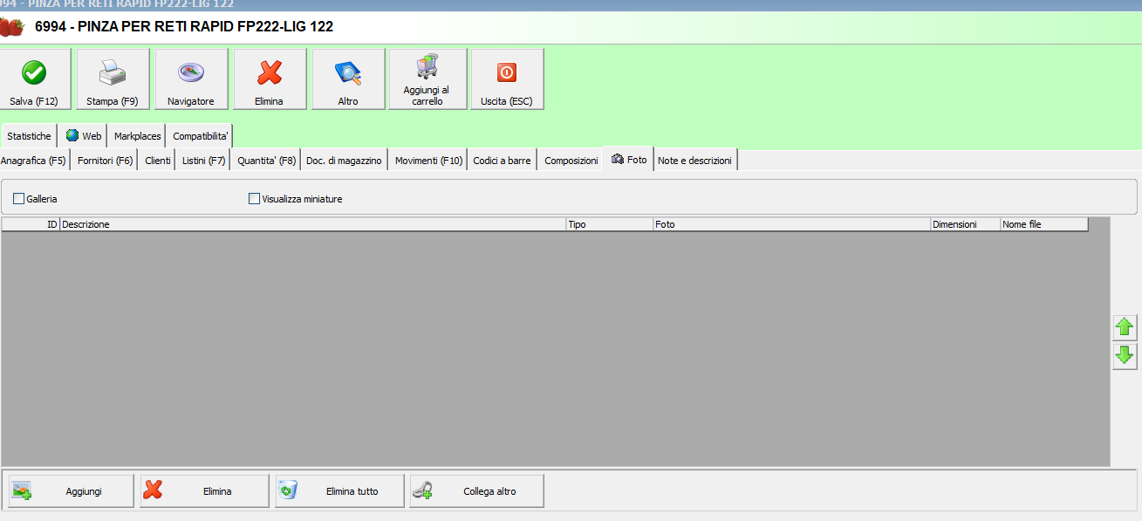Click the Descrizione column header

(313, 224)
